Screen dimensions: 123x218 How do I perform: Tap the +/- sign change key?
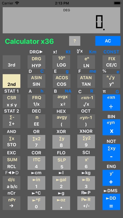click(x=86, y=203)
